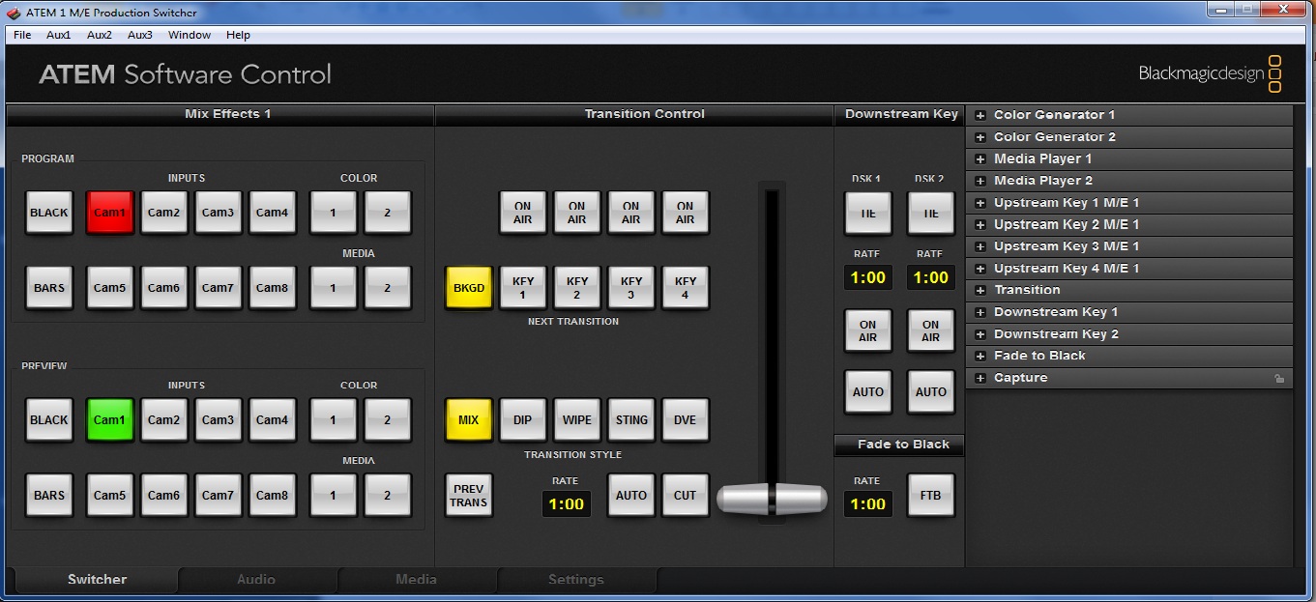Click plus icon next to Downstream Key 2
This screenshot has height=602, width=1316.
point(980,334)
